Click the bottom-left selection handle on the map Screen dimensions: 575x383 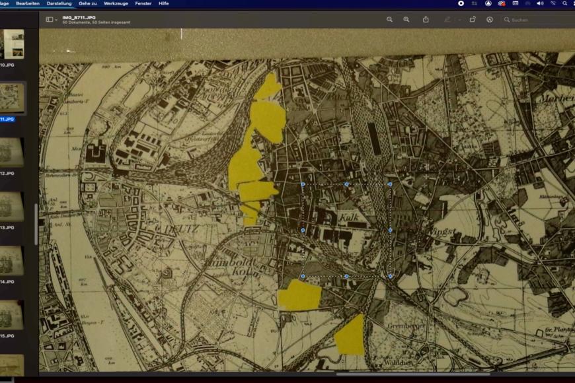coord(303,276)
